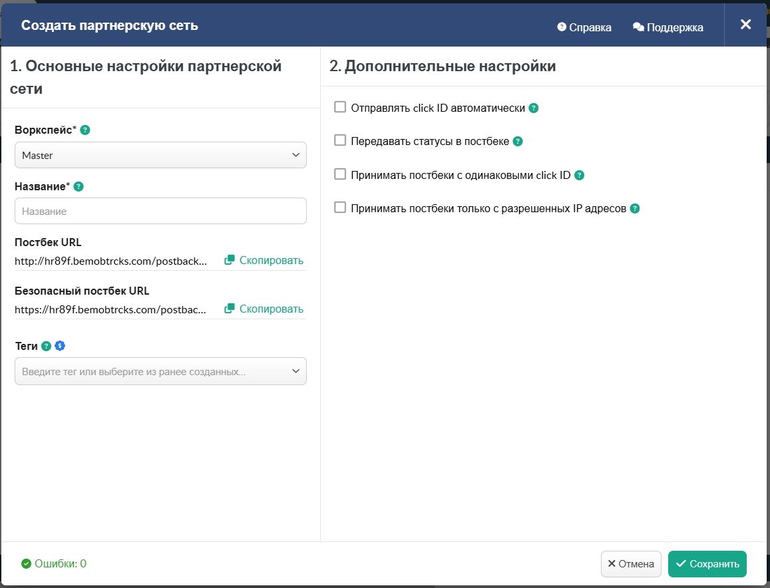Screen dimensions: 770x588
Task: Click help icon next to Название label
Action: pyautogui.click(x=79, y=186)
